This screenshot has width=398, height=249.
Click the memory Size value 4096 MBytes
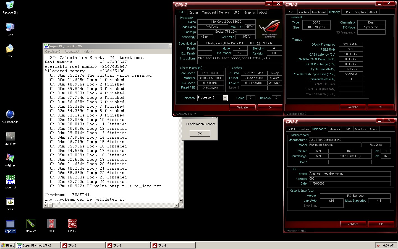pos(316,27)
